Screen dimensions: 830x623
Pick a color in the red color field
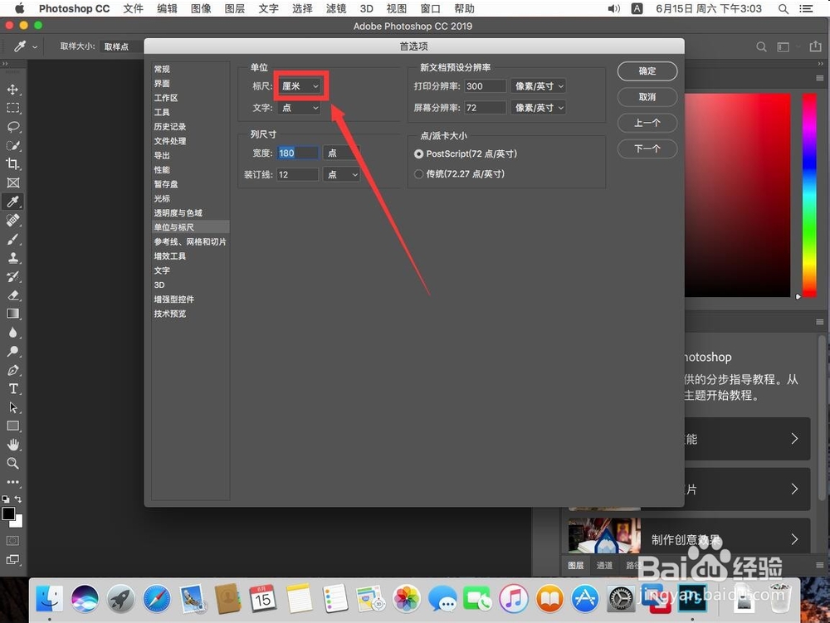tap(737, 195)
